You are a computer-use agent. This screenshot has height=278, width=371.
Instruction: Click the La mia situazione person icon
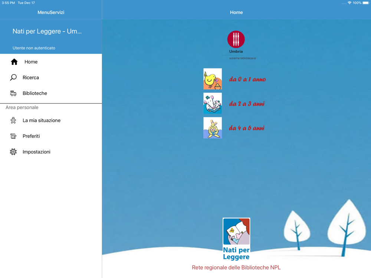(13, 120)
